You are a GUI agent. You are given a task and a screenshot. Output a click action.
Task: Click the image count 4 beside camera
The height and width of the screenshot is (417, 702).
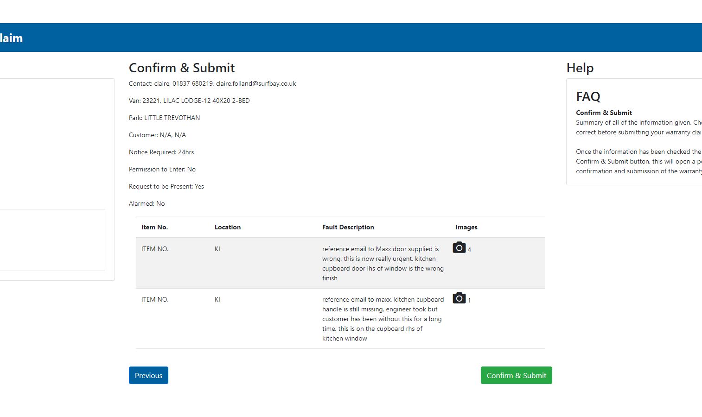(x=469, y=250)
